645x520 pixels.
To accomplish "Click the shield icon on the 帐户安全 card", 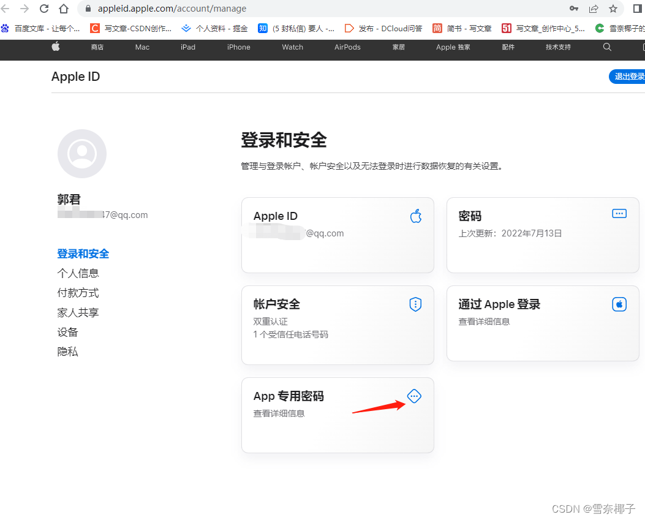I will point(415,304).
